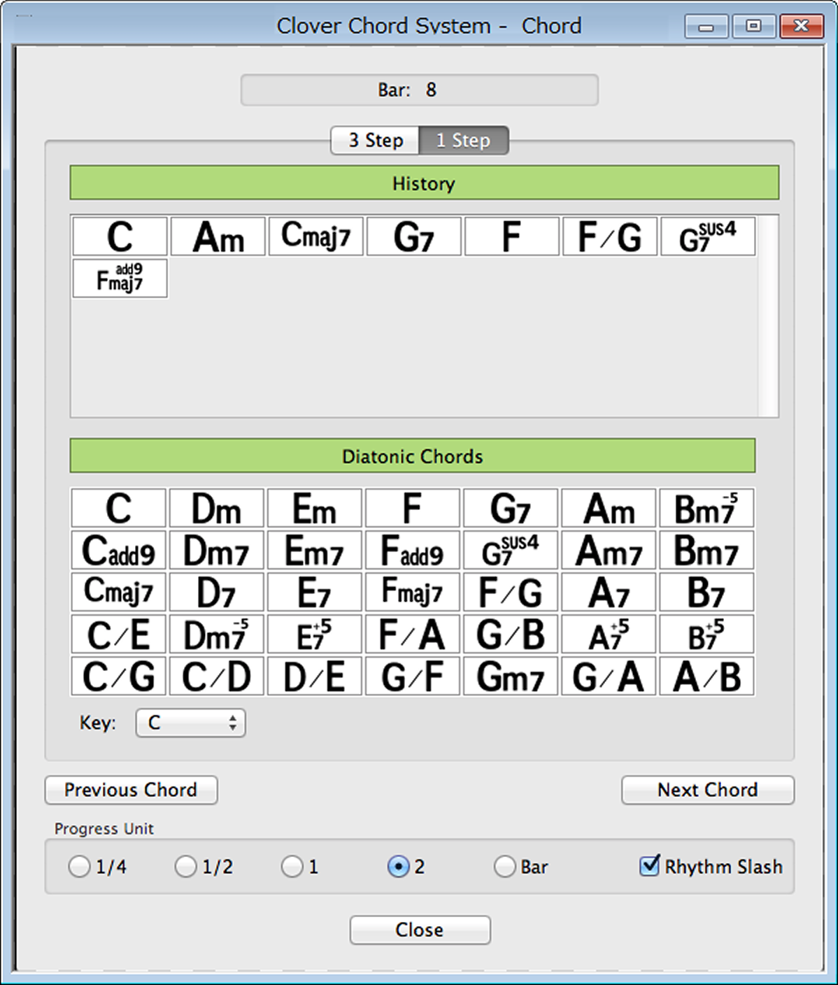Set progress unit to 1/4
838x985 pixels.
79,867
